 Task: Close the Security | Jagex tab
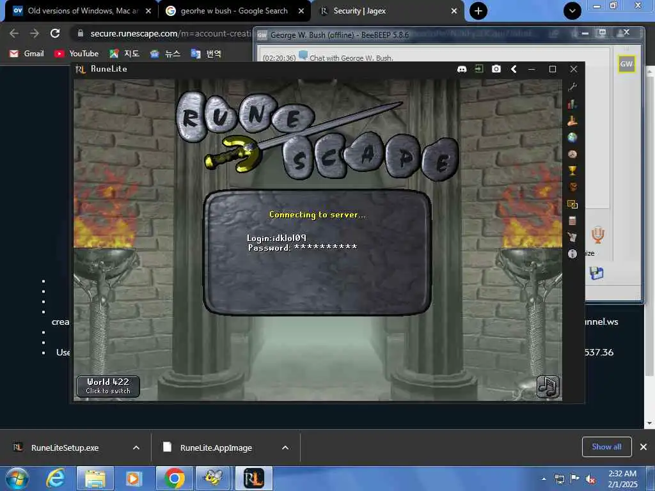coord(454,11)
